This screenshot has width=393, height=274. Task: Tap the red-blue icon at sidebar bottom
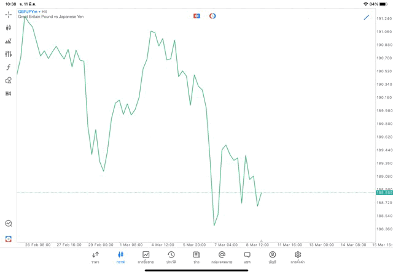pyautogui.click(x=8, y=239)
